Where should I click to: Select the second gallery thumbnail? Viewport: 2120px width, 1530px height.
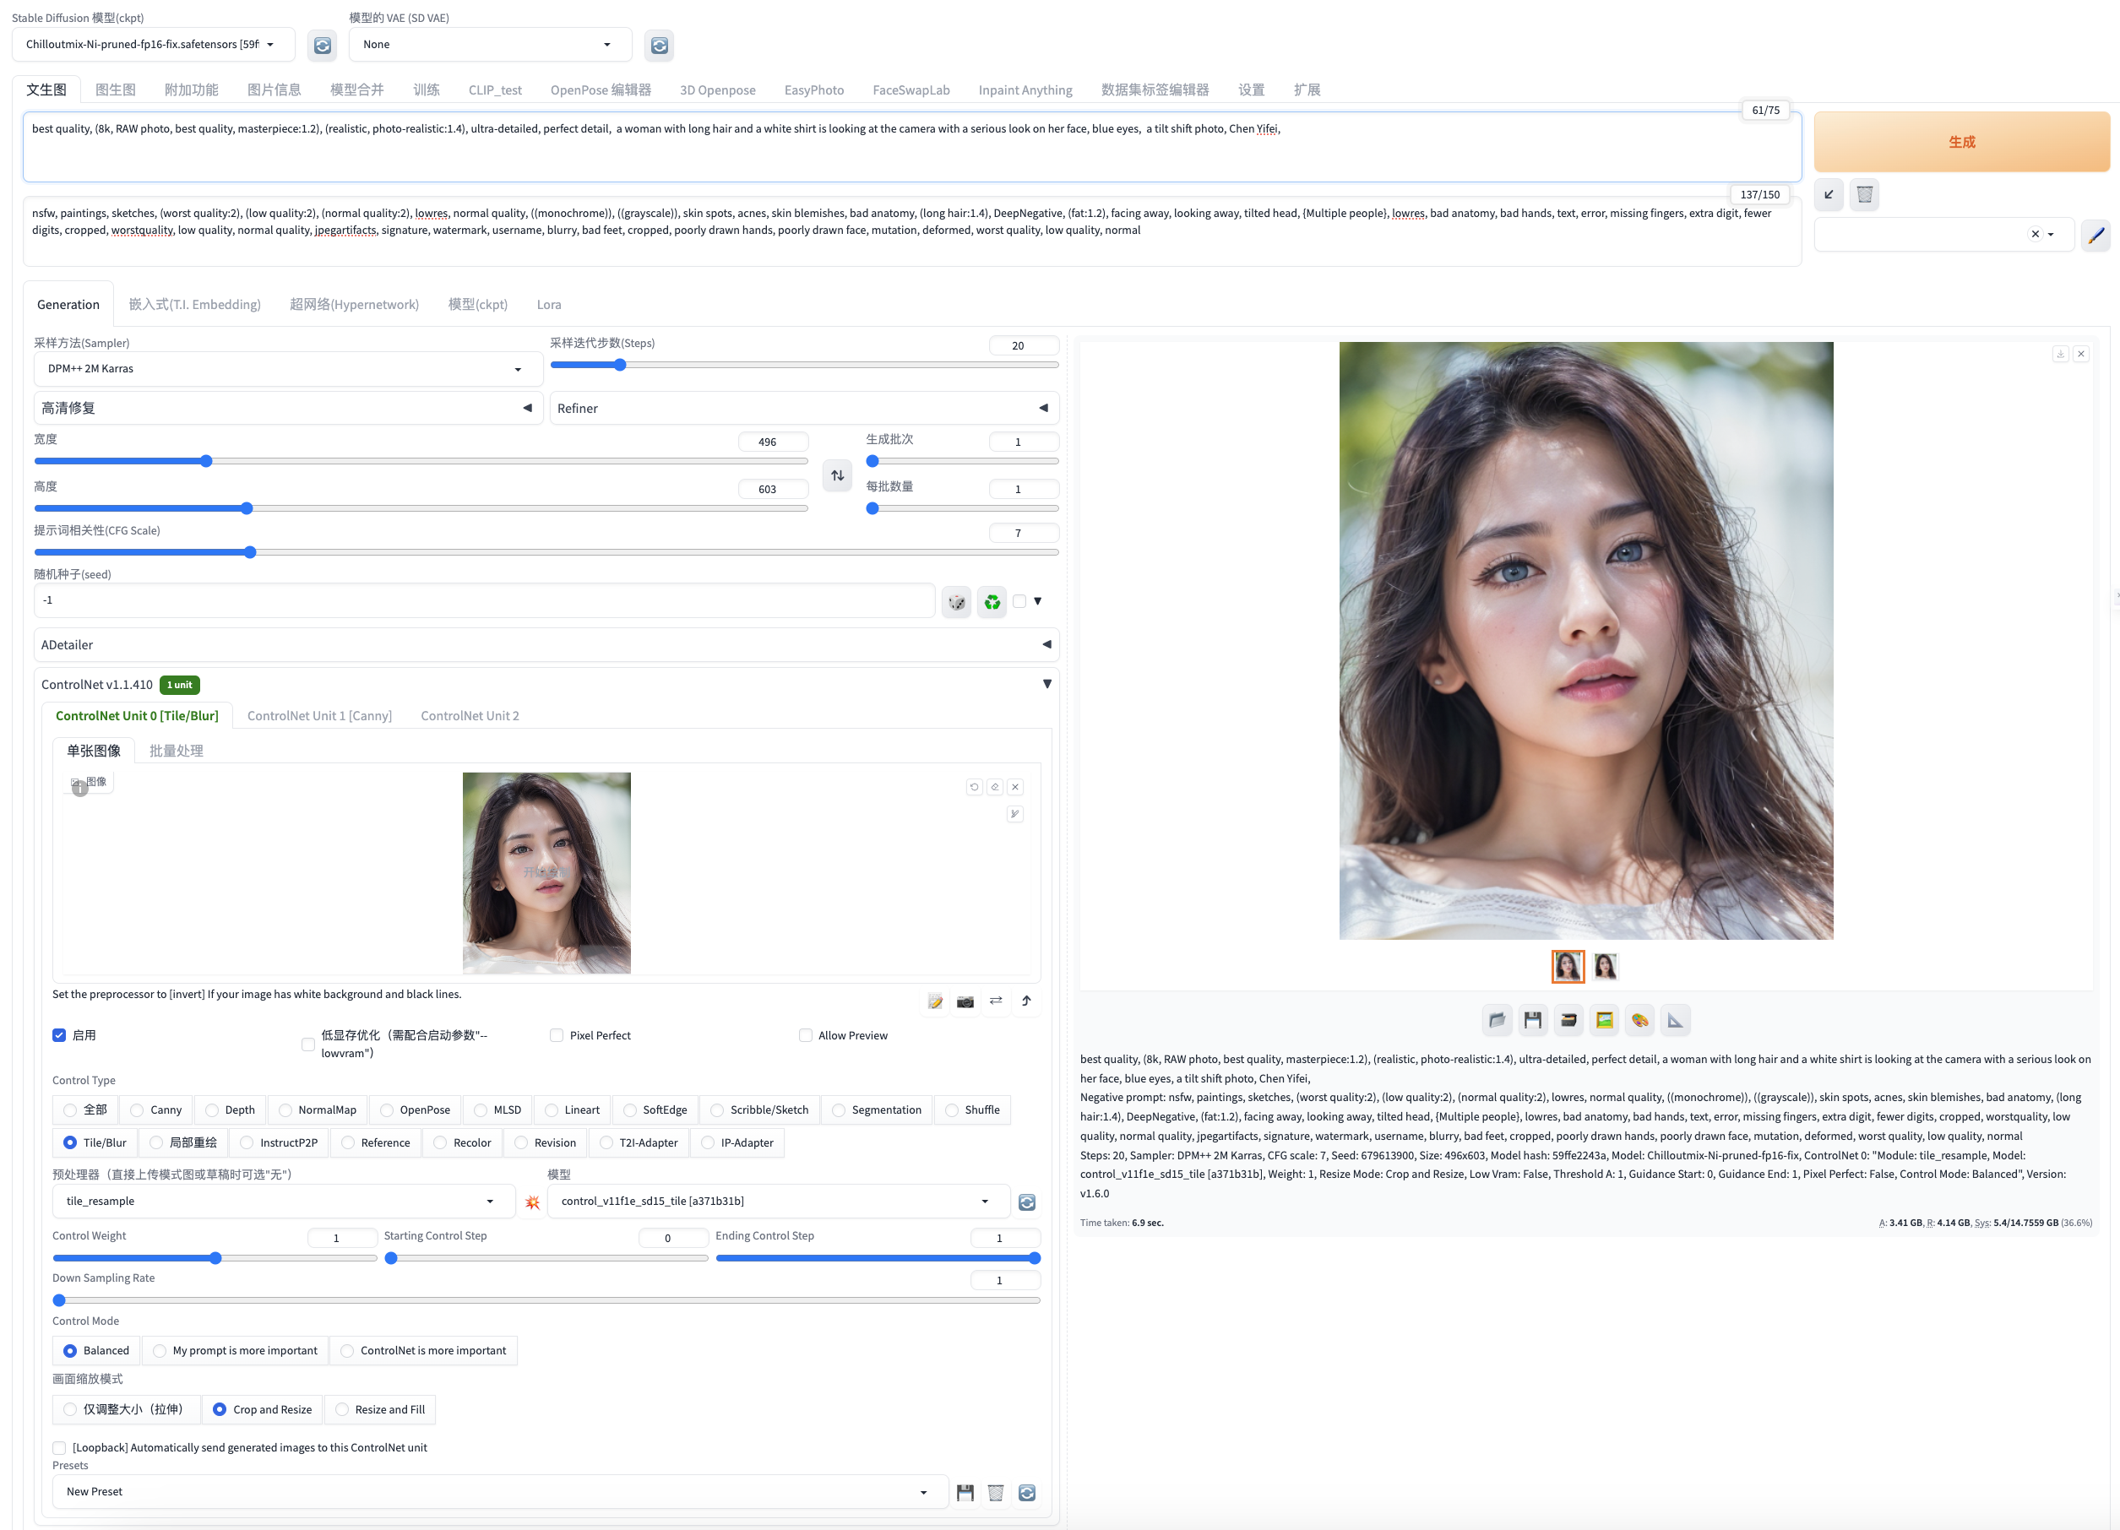pos(1605,967)
